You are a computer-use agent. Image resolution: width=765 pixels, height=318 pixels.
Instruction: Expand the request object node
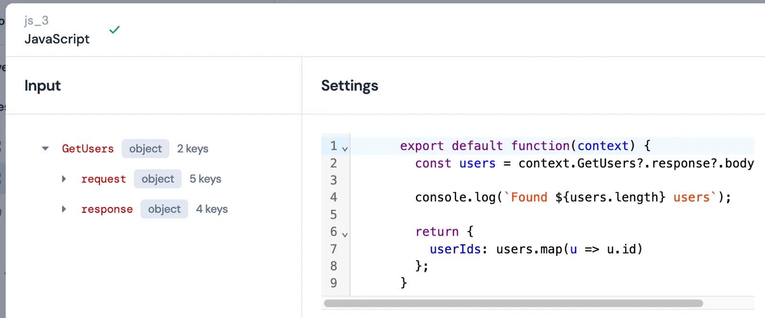pyautogui.click(x=64, y=179)
